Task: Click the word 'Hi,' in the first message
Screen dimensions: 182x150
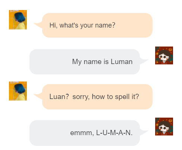Action: click(x=53, y=25)
